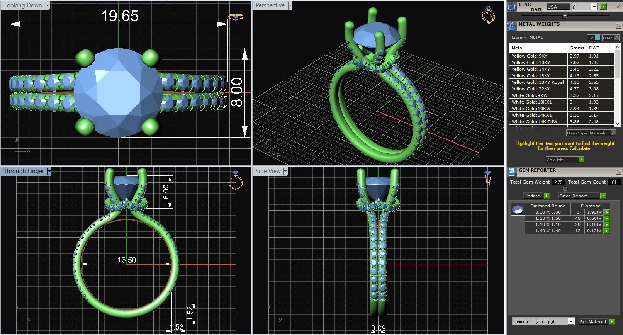Open the Looking Down viewport menu arrow
Screen dimensions: 623x335
pos(48,5)
